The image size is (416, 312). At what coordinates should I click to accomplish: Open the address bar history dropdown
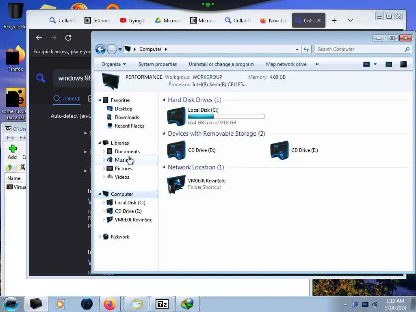[297, 49]
